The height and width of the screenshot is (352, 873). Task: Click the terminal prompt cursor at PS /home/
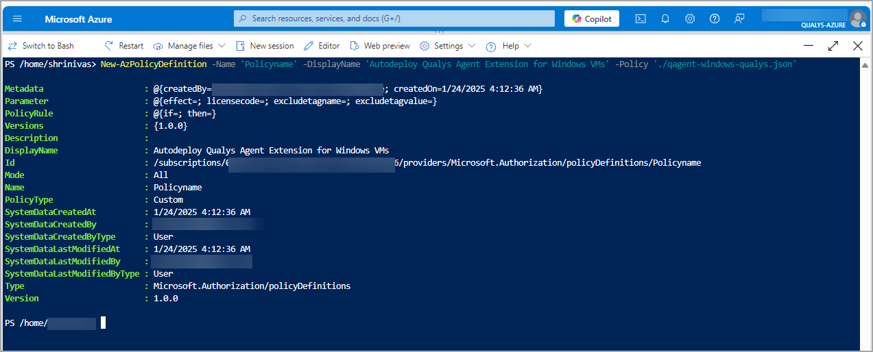pyautogui.click(x=103, y=323)
